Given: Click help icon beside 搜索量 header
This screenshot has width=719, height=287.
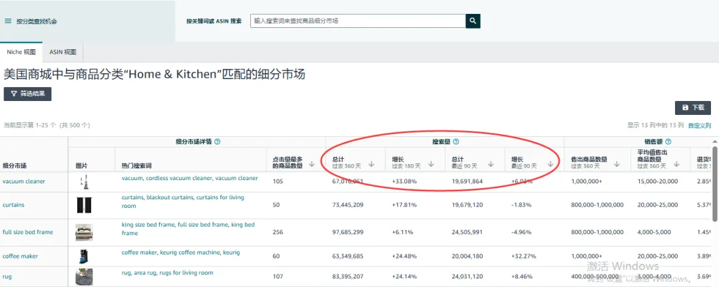Looking at the screenshot, I should (x=456, y=142).
